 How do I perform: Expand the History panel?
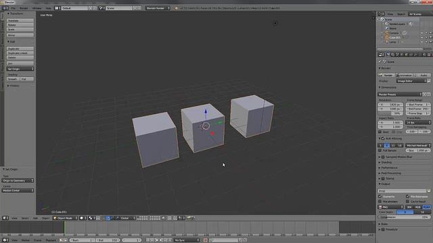pos(14,86)
